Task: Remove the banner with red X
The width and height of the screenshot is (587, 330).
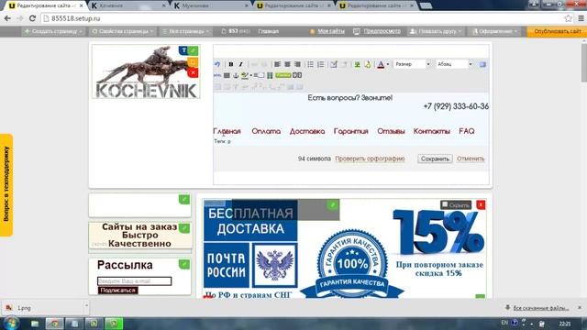Action: coord(481,204)
